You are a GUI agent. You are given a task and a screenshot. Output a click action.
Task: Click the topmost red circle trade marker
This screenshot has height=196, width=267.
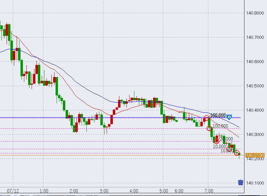(207, 118)
